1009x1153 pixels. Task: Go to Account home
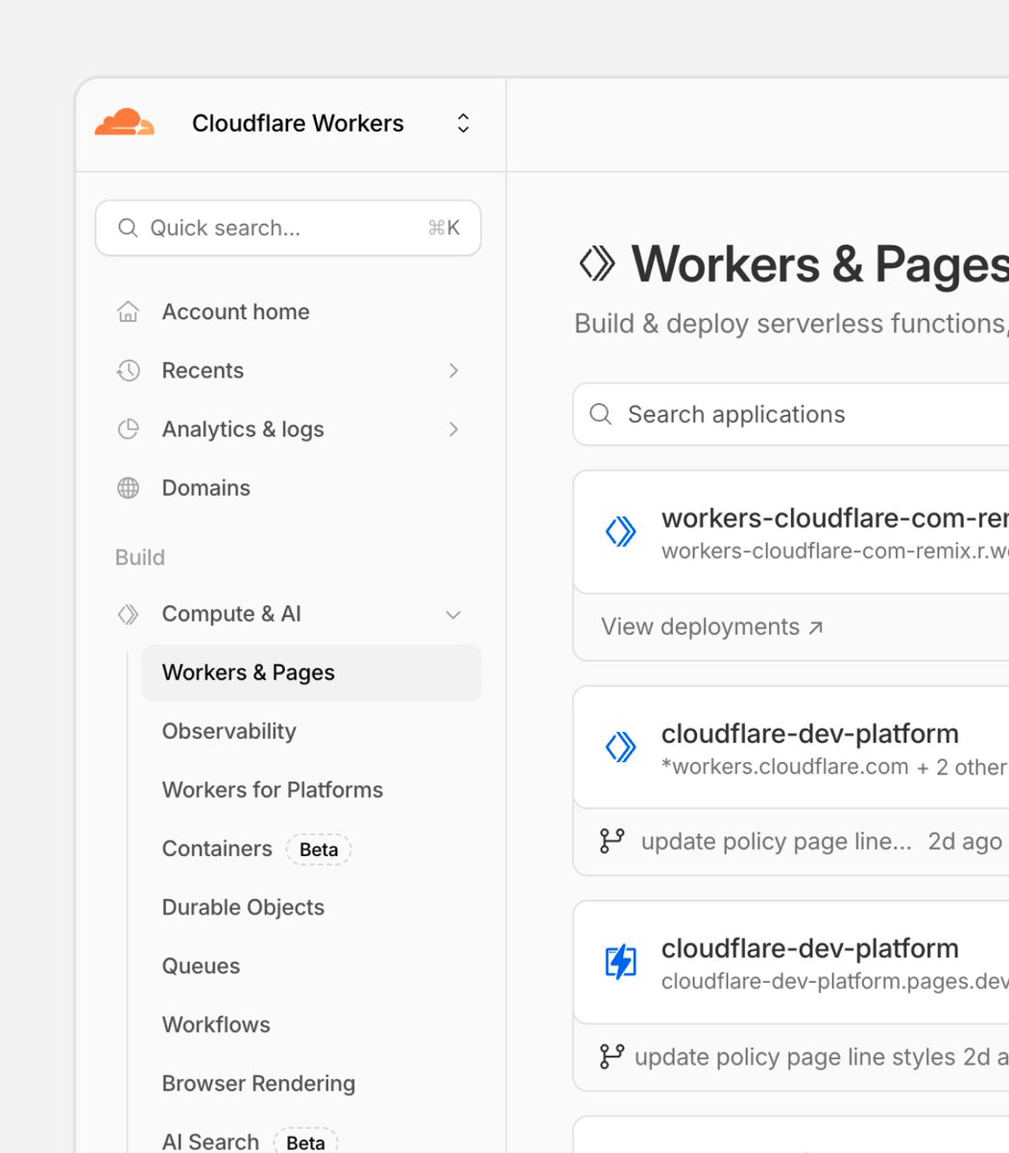(x=235, y=311)
